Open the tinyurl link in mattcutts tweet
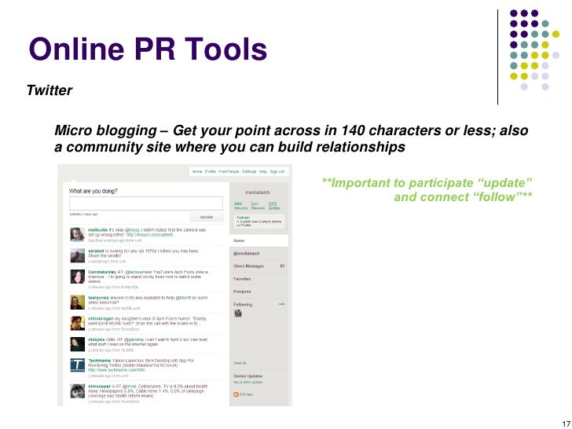Viewport: 572px width, 429px height. 149,235
